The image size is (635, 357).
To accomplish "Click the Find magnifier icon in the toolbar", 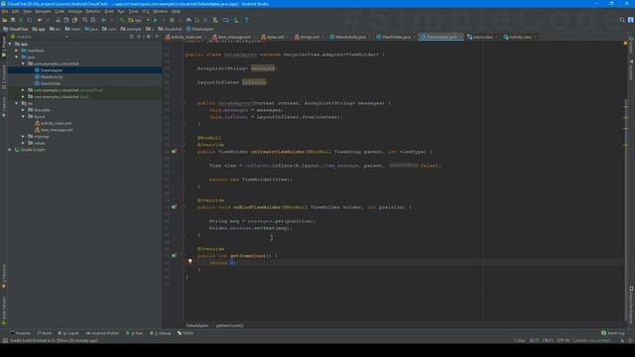I will 84,20.
